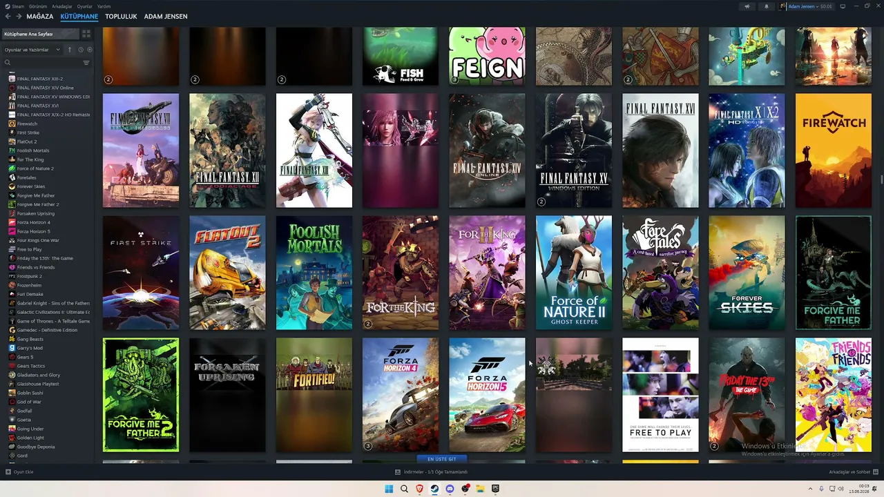Go back with the left arrow
The image size is (884, 497).
coord(8,17)
